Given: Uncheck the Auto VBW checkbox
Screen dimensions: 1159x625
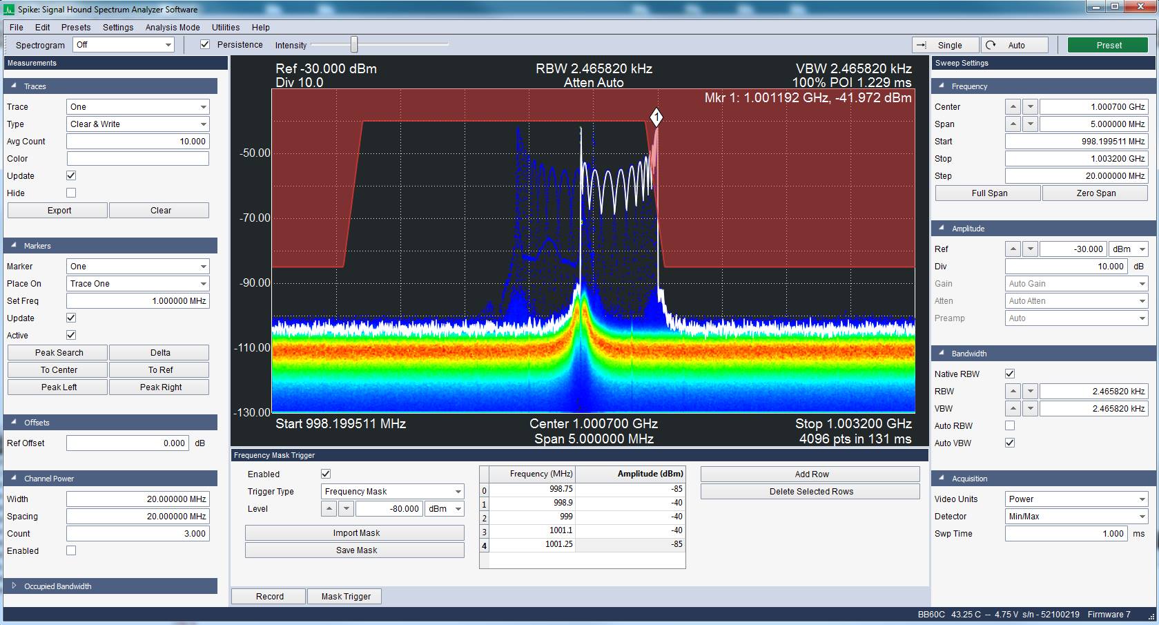Looking at the screenshot, I should pyautogui.click(x=1009, y=443).
